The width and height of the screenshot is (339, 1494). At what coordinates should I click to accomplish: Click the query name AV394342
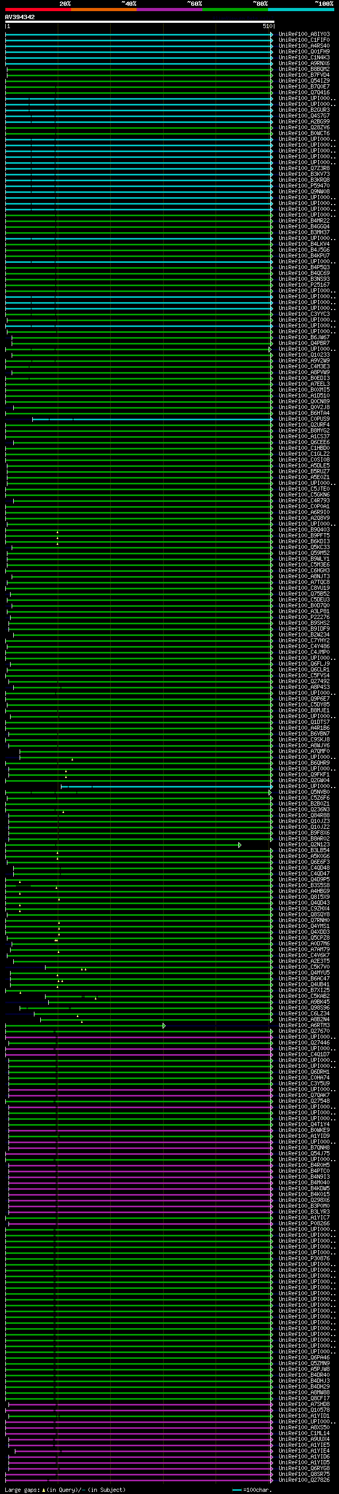[x=20, y=17]
